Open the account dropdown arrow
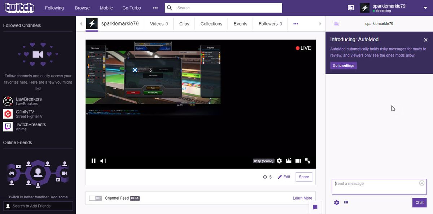This screenshot has width=433, height=214. click(x=425, y=8)
